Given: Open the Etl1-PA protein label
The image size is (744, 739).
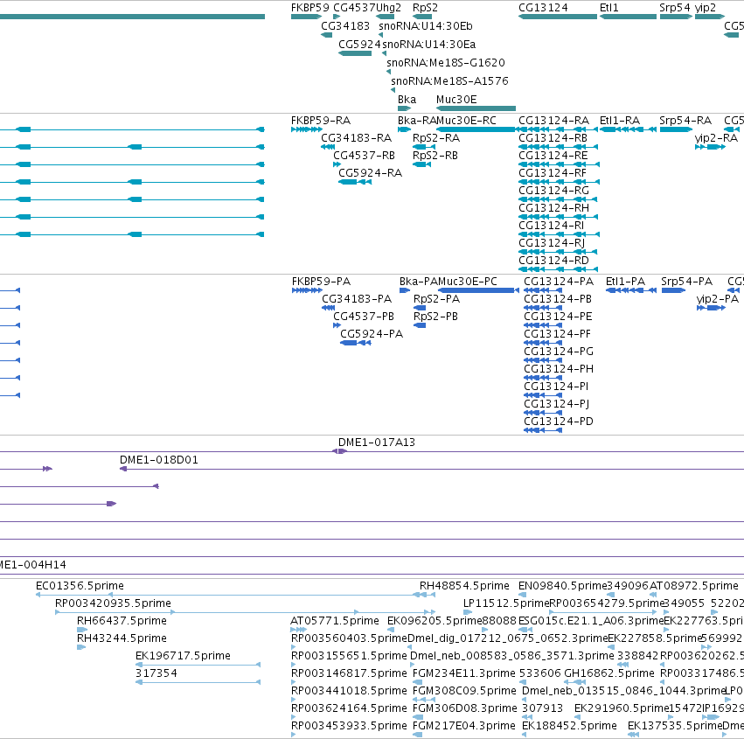Looking at the screenshot, I should pyautogui.click(x=625, y=282).
